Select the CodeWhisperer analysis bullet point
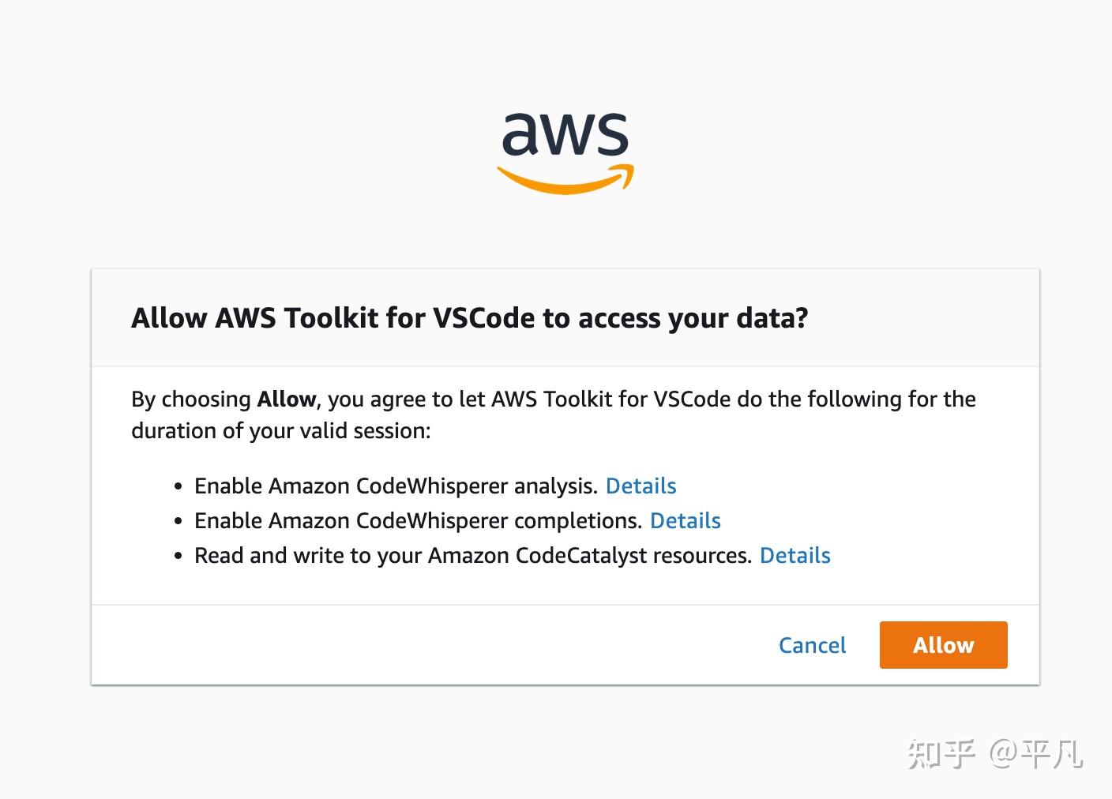 pyautogui.click(x=395, y=486)
